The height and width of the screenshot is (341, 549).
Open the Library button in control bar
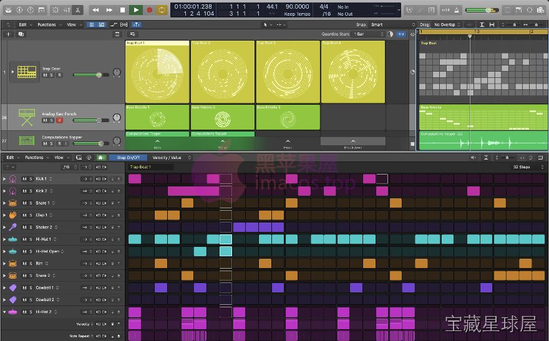(8, 10)
